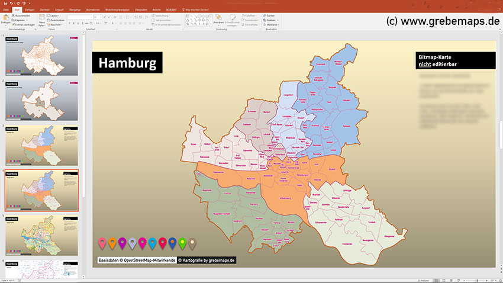Open the Animationen ribbon tab
Image resolution: width=503 pixels, height=283 pixels.
[x=93, y=10]
